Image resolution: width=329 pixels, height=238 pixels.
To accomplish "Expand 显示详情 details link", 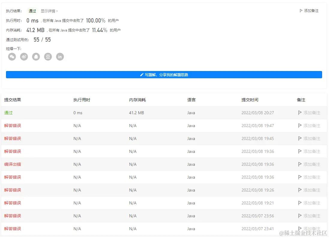I will [x=49, y=11].
